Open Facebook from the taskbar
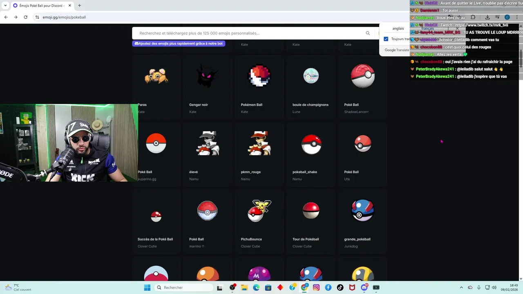This screenshot has height=294, width=523. pyautogui.click(x=328, y=287)
